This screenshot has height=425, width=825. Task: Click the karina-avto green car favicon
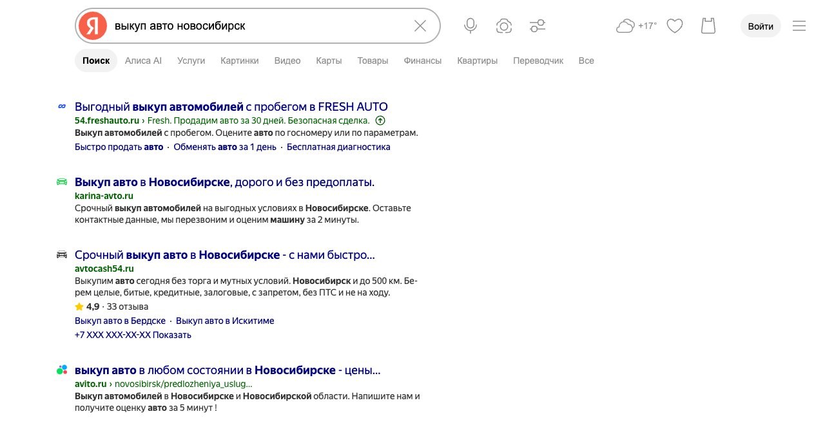(x=62, y=182)
